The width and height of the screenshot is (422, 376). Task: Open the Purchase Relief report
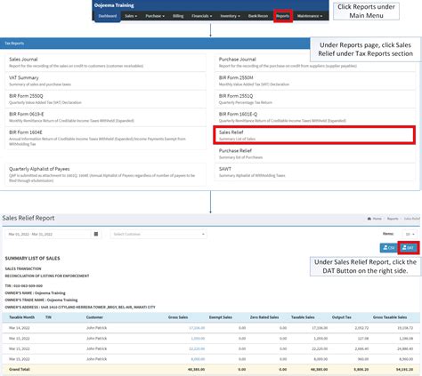coord(315,154)
